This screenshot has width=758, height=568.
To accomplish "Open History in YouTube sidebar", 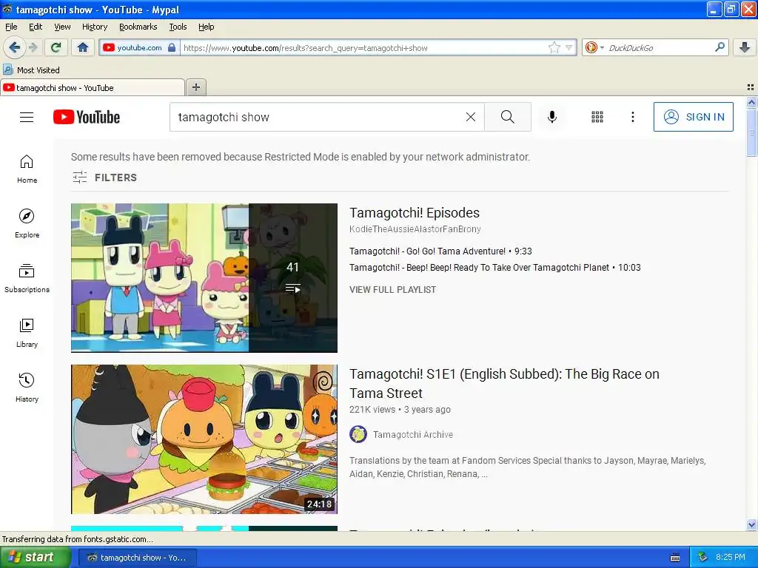I will click(x=27, y=388).
